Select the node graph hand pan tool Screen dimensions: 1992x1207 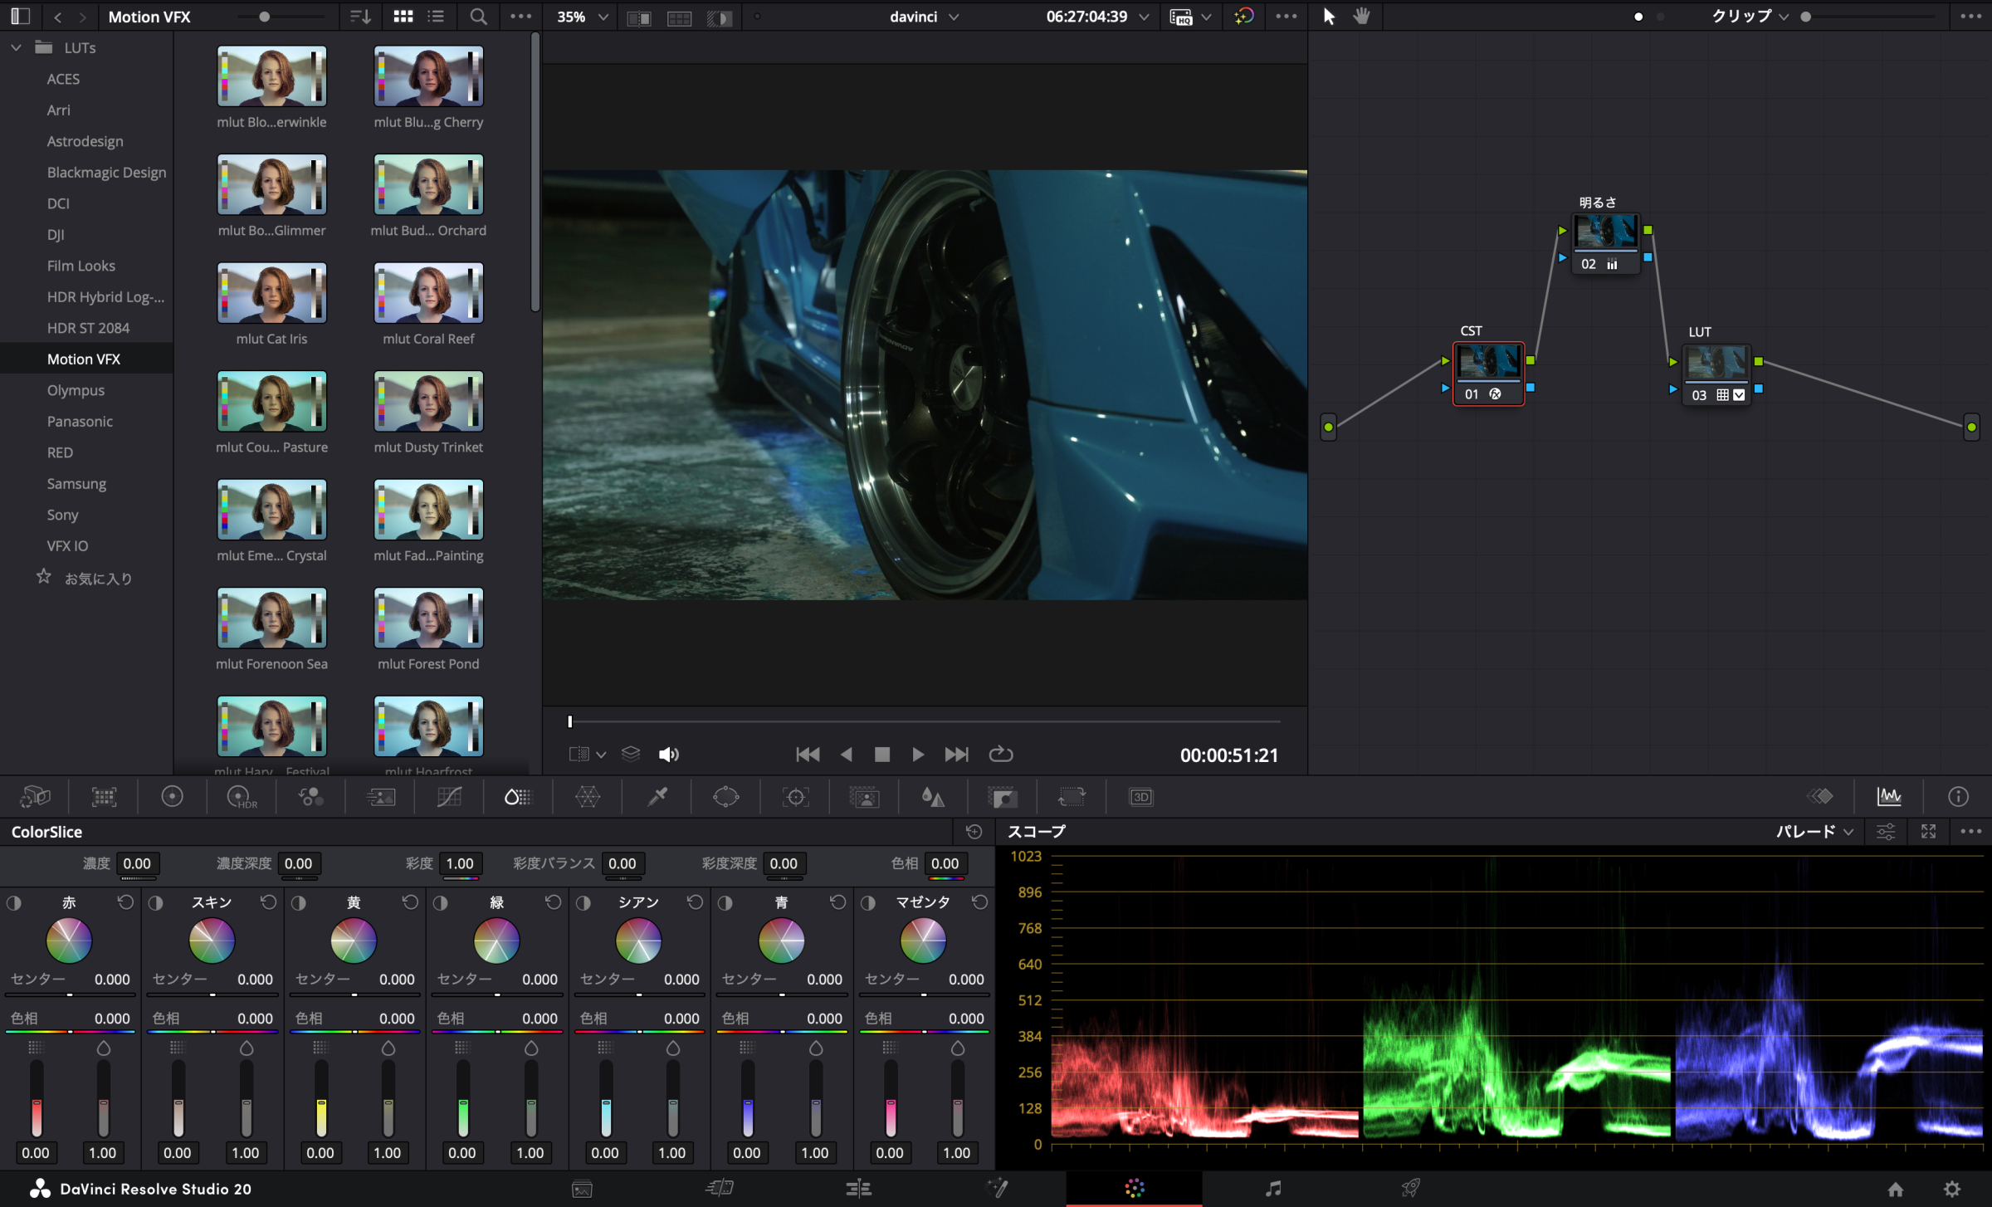pyautogui.click(x=1362, y=17)
